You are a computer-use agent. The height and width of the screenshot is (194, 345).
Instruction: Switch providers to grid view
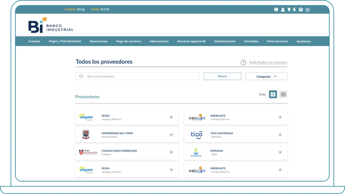click(x=273, y=94)
